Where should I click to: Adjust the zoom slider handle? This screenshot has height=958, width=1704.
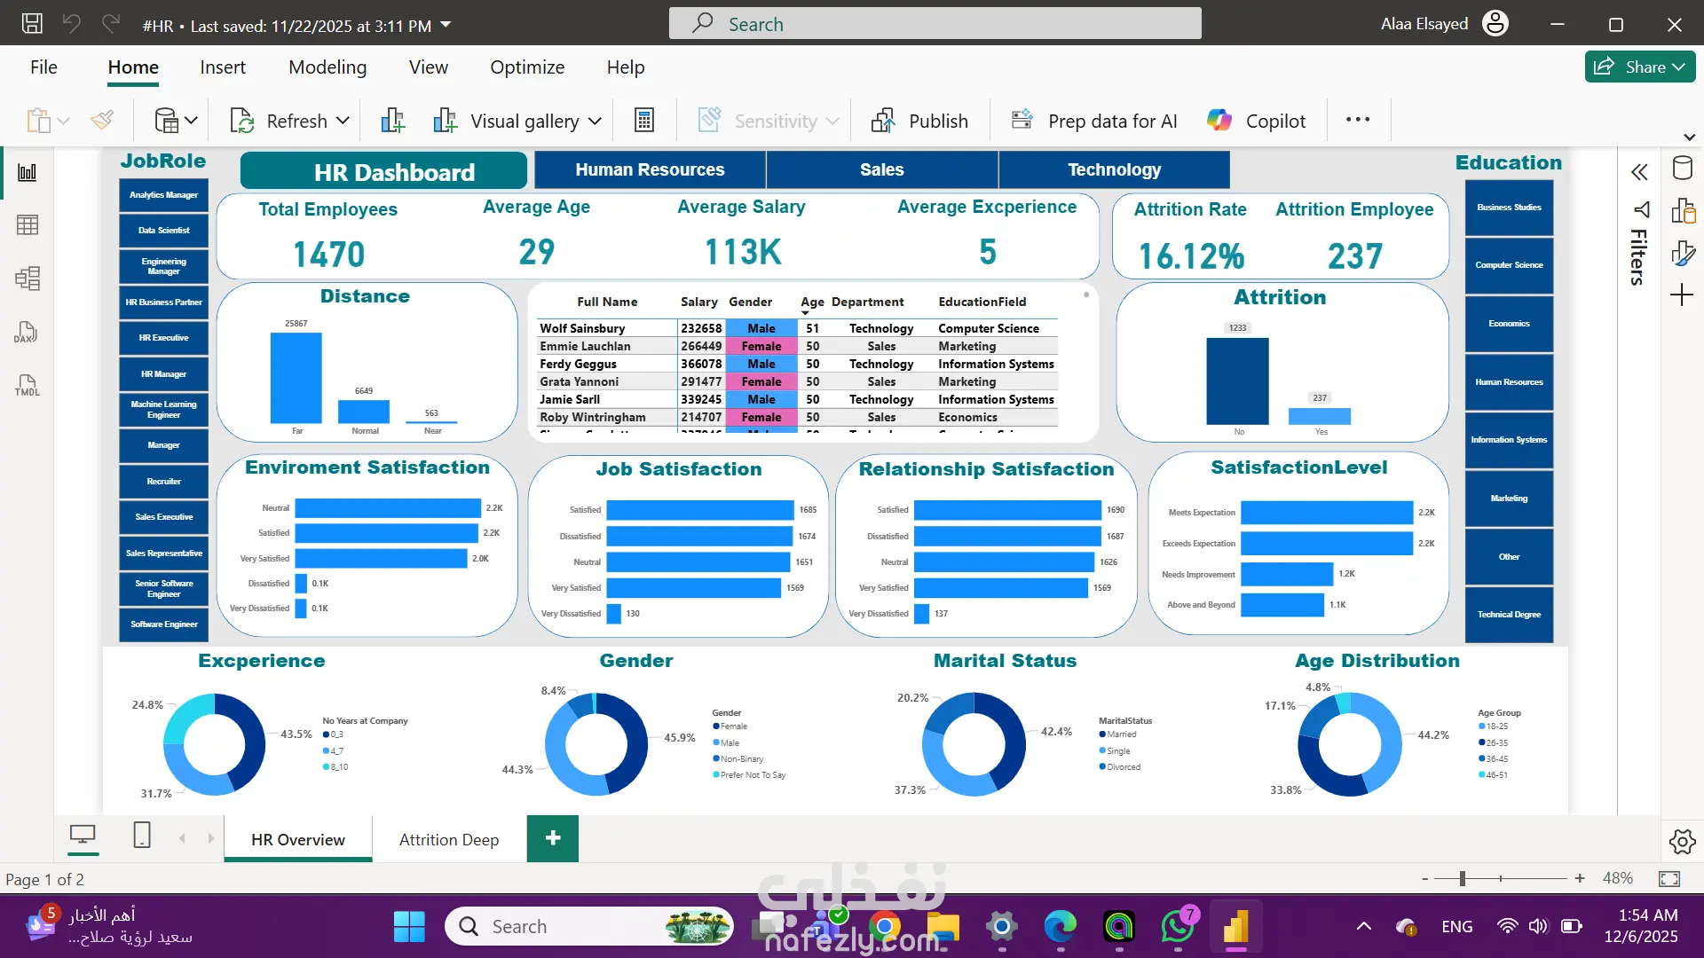(x=1462, y=878)
